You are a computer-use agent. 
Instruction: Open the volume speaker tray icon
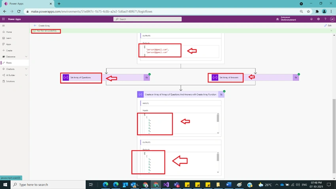coord(298,185)
